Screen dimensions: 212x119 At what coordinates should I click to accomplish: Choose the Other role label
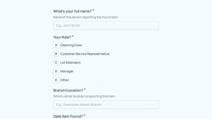(64, 80)
